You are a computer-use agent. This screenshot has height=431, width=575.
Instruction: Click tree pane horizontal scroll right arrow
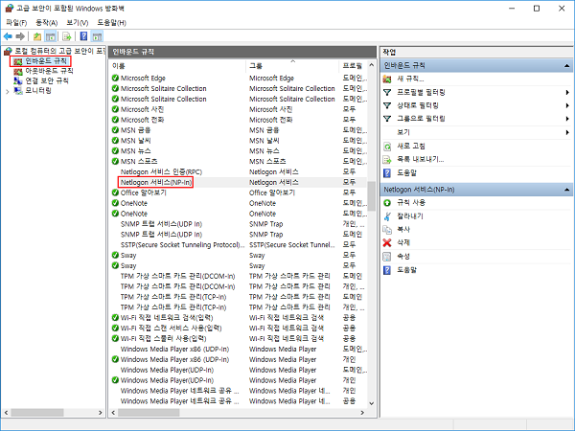[100, 413]
